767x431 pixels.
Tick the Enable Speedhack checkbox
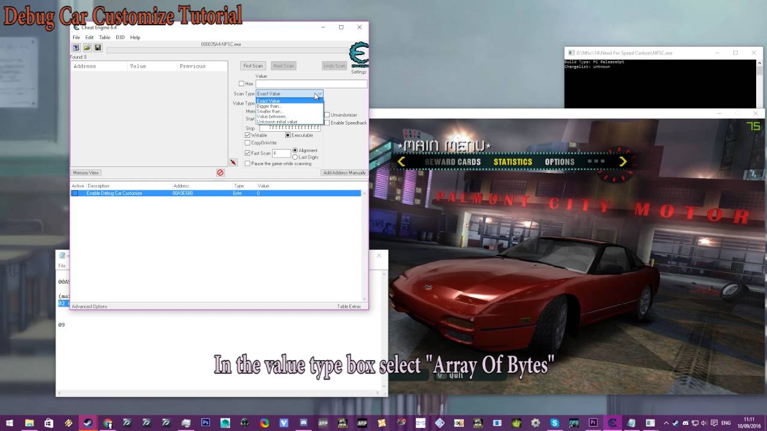pos(327,123)
